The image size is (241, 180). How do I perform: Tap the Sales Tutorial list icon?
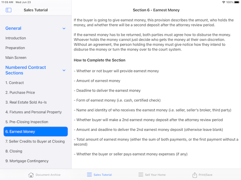point(89,175)
